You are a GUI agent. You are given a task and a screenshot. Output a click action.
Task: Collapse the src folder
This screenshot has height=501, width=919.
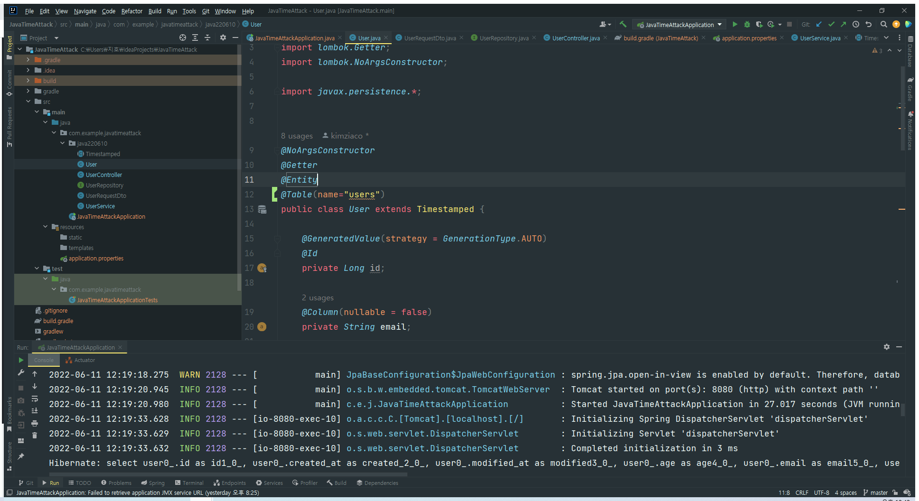click(x=28, y=102)
